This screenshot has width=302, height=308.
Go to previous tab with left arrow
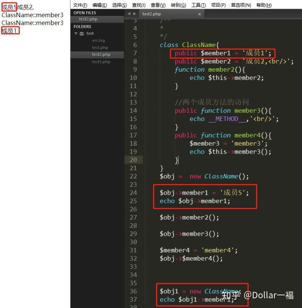coord(129,14)
